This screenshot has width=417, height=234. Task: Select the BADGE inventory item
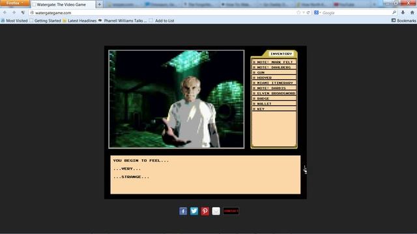pos(274,98)
